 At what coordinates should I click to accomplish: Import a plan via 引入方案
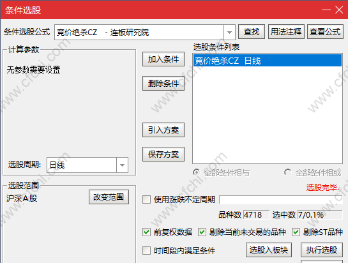(x=163, y=130)
